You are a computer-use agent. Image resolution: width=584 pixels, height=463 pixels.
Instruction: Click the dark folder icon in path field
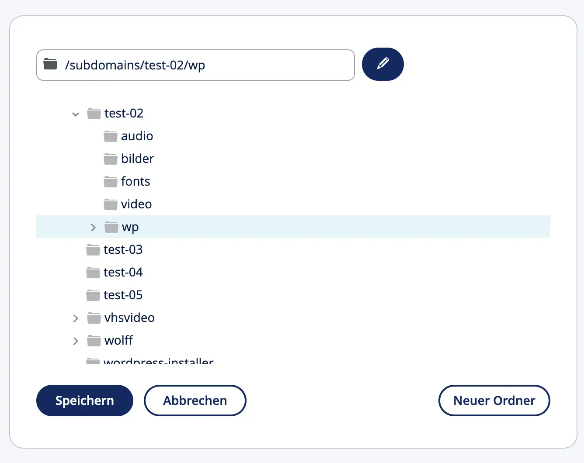[x=50, y=64]
